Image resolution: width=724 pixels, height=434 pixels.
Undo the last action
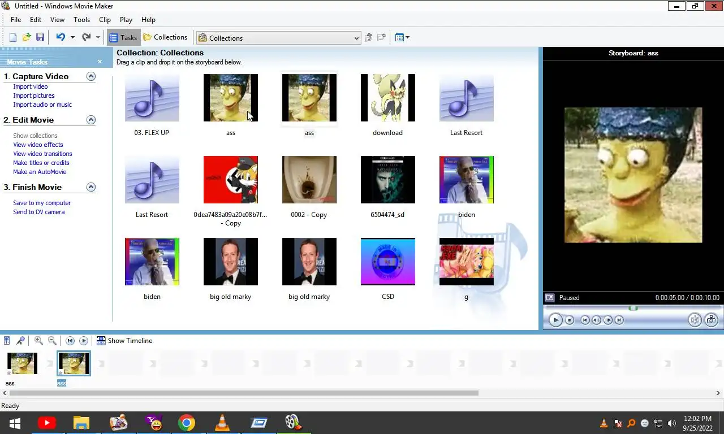click(x=61, y=38)
